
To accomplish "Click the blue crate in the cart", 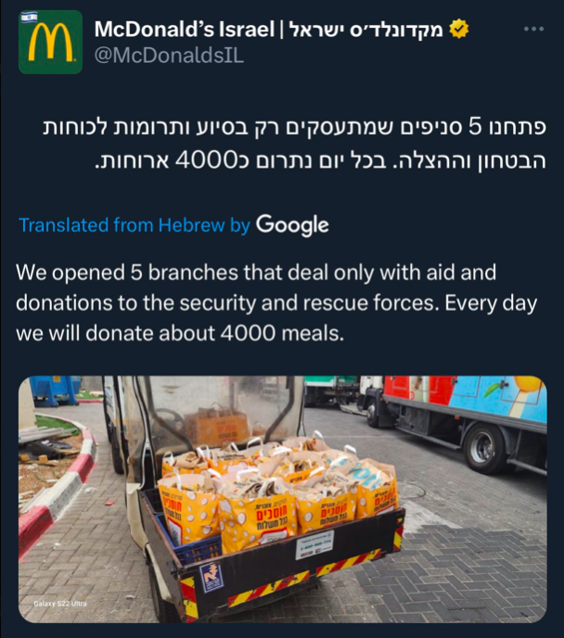I will point(191,542).
